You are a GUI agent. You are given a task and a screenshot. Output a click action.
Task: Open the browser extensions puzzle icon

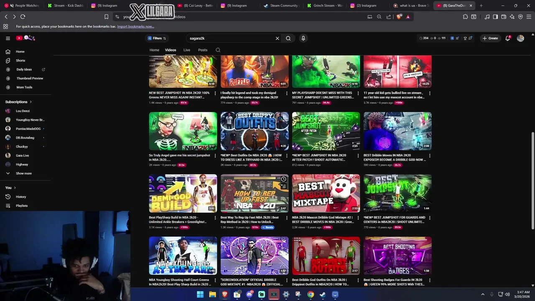465,17
